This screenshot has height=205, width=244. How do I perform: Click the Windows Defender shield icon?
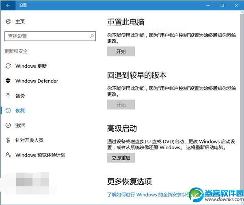pyautogui.click(x=8, y=81)
